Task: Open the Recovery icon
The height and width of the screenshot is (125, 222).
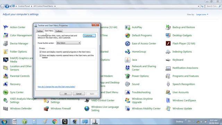Action: [6, 84]
